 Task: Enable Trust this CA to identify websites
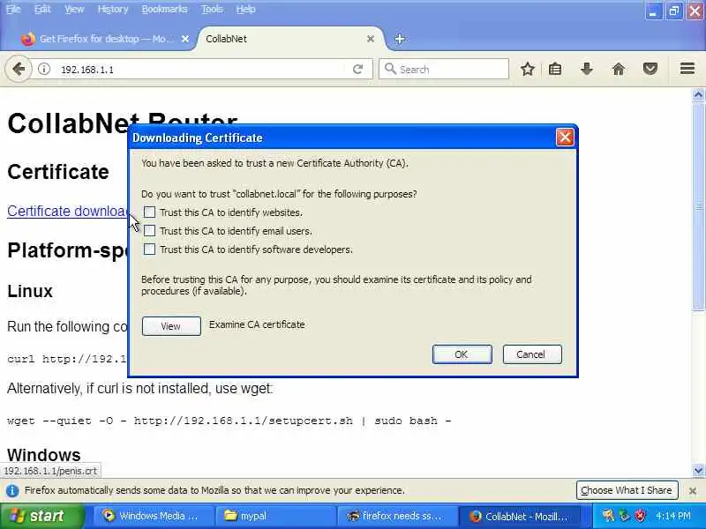point(149,212)
